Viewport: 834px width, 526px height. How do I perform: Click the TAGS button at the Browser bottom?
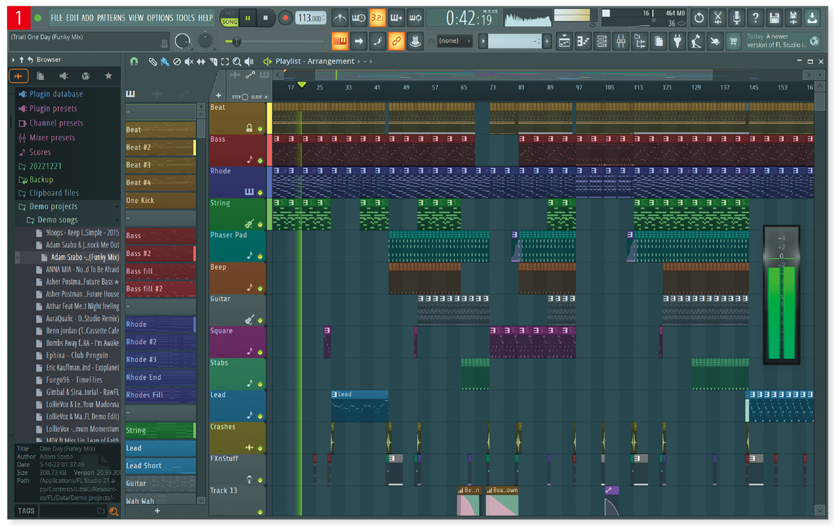click(26, 511)
